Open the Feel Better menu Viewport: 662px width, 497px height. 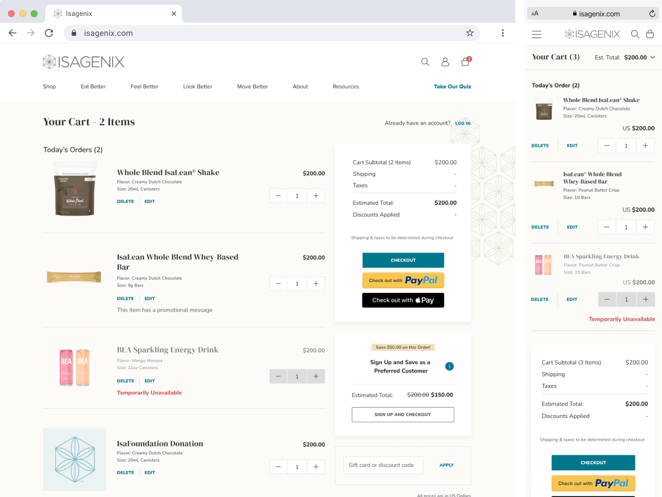click(x=144, y=86)
